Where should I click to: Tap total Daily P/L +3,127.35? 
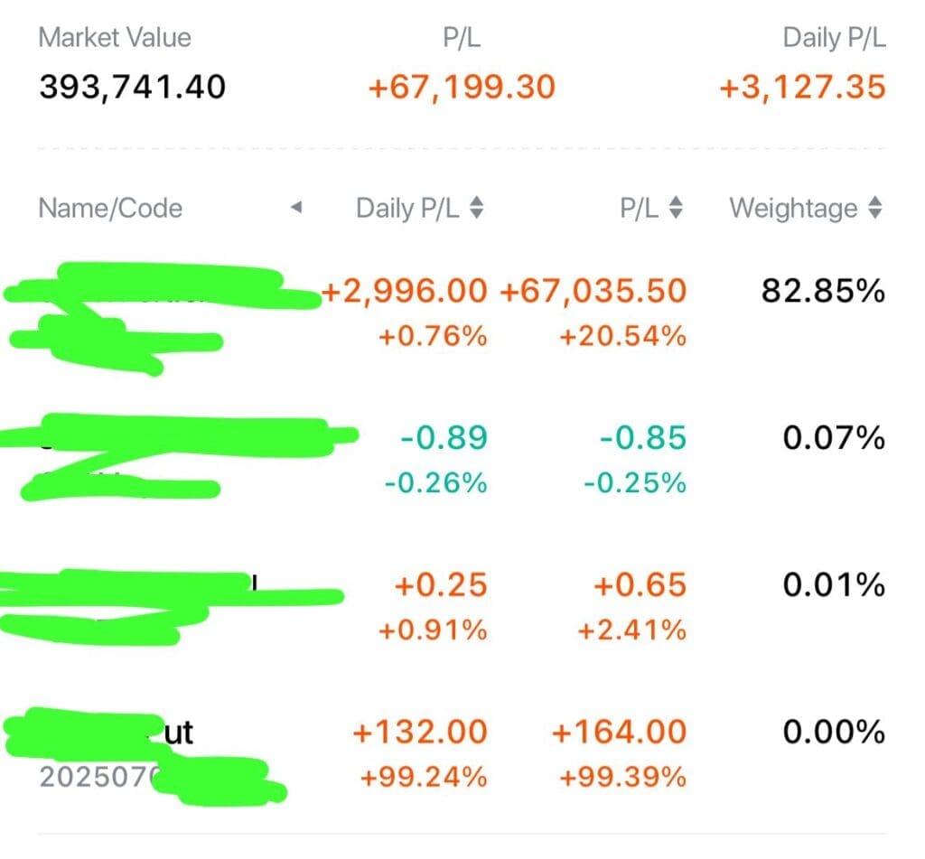click(802, 87)
